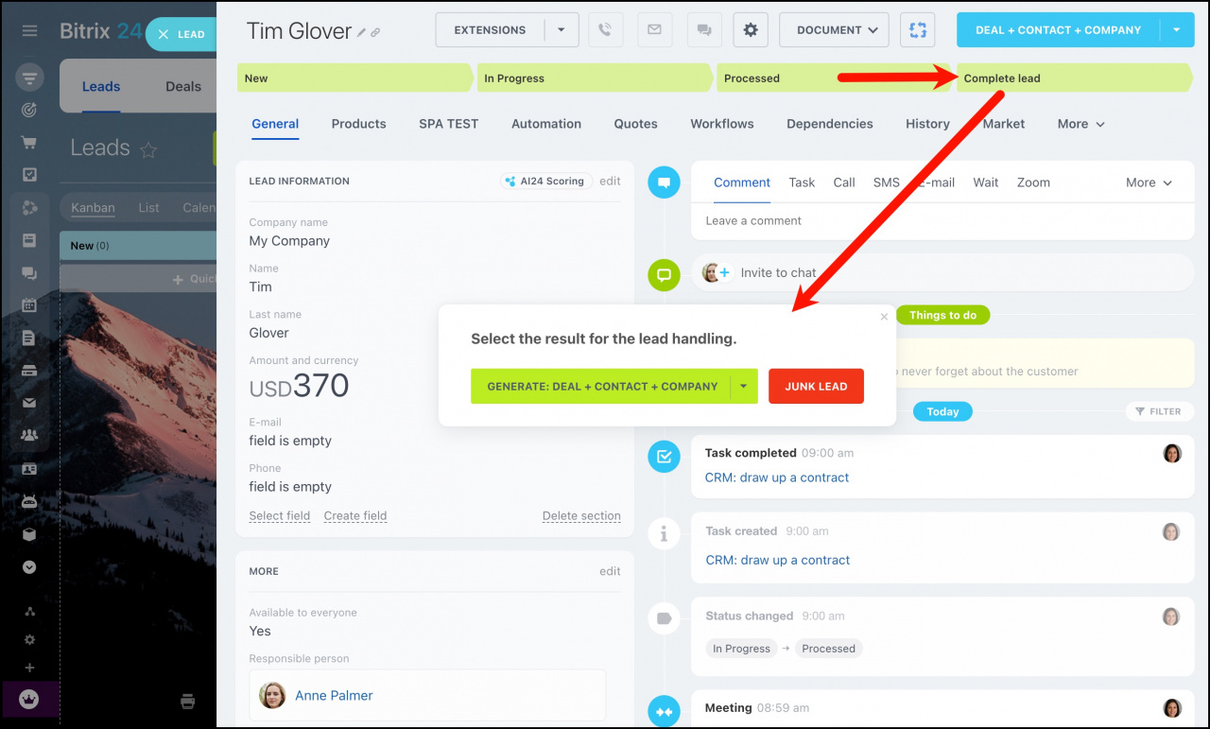Edit the Tim Glover title with the pencil icon

pos(361,32)
